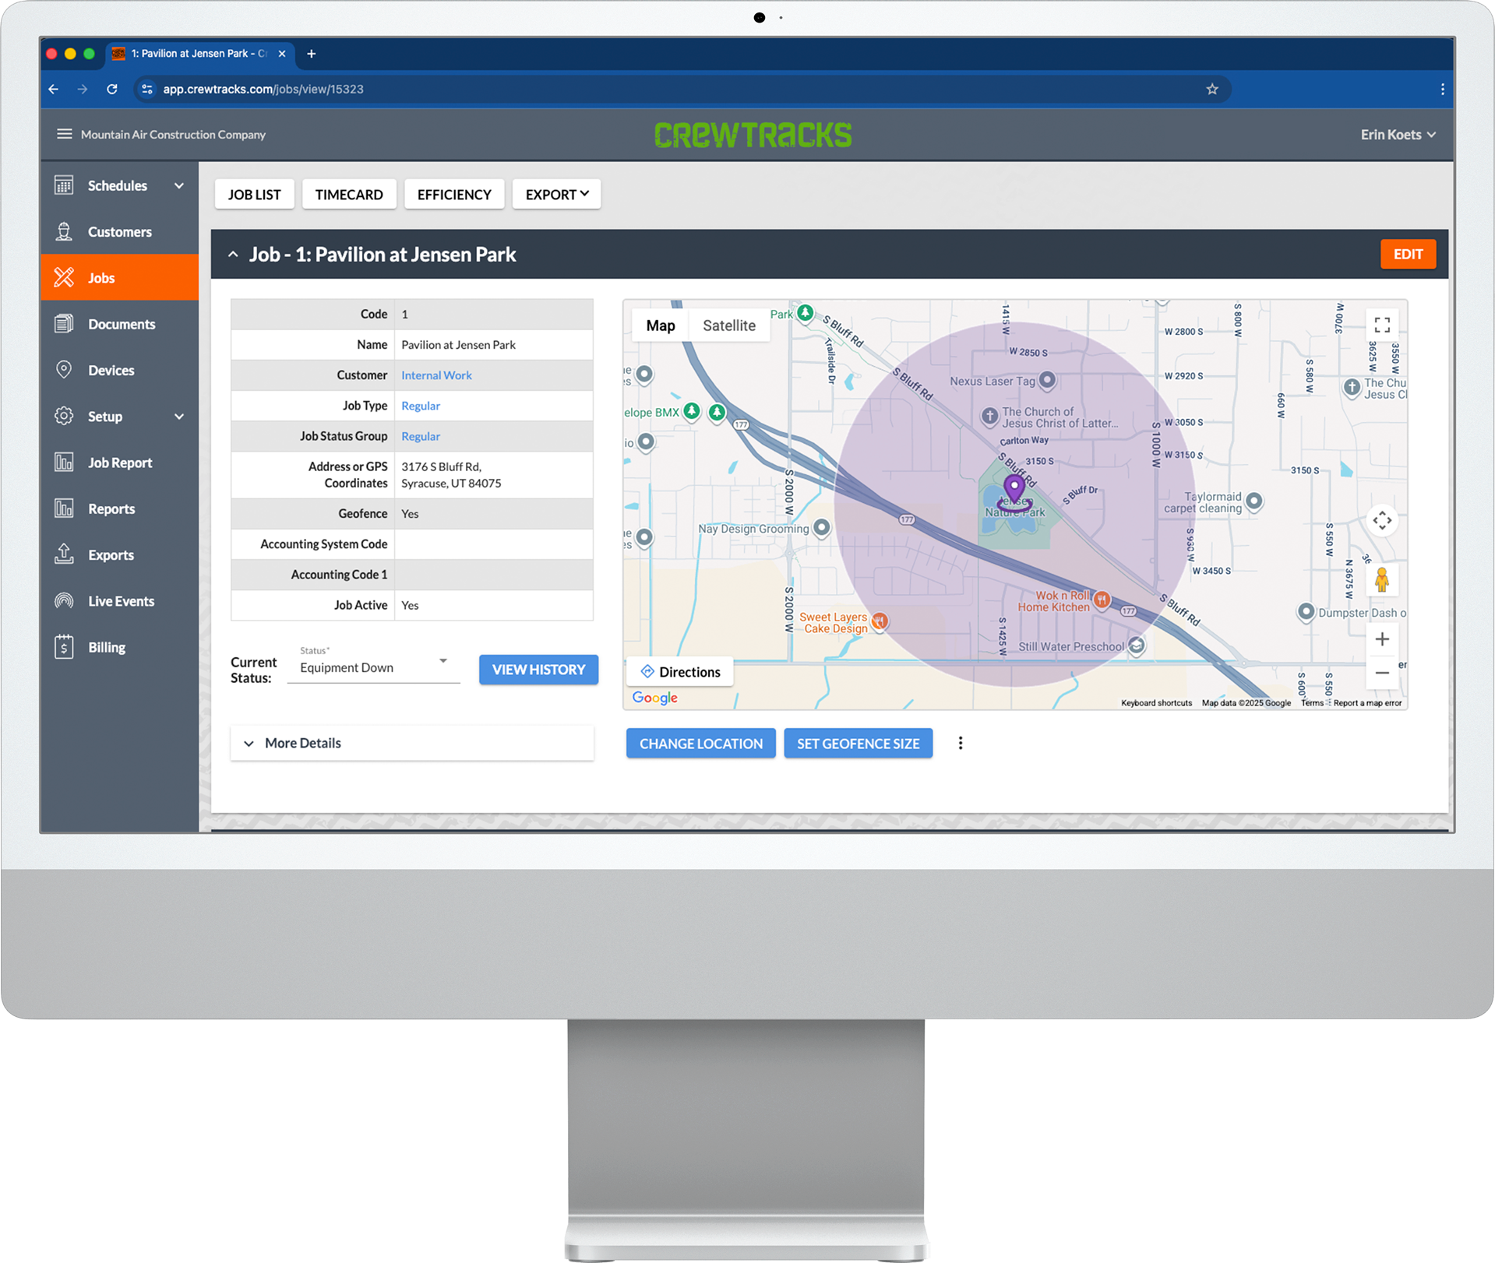The height and width of the screenshot is (1263, 1495).
Task: Zoom in on the map
Action: click(1381, 639)
